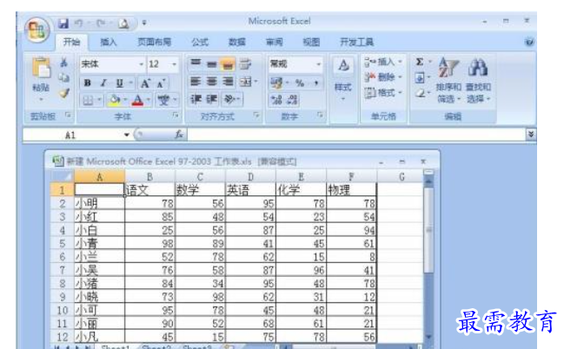Toggle bold formatting

click(x=88, y=83)
